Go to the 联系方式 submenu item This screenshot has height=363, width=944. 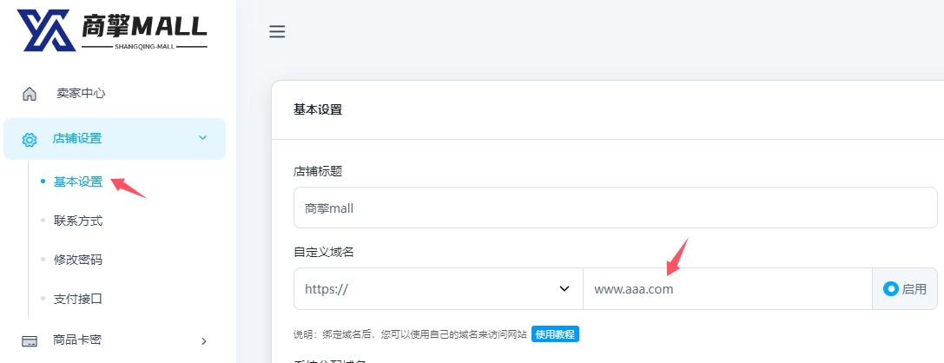click(x=78, y=221)
